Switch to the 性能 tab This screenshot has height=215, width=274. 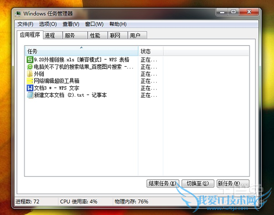click(x=98, y=36)
